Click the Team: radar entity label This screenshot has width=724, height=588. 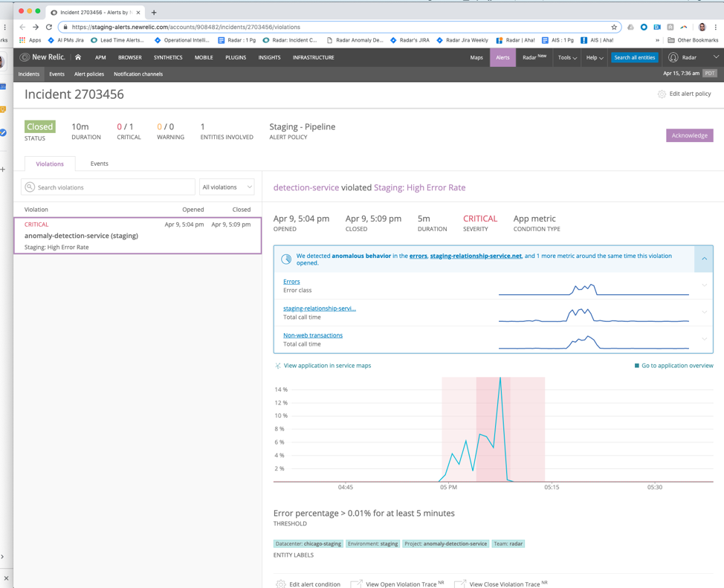[x=508, y=543]
